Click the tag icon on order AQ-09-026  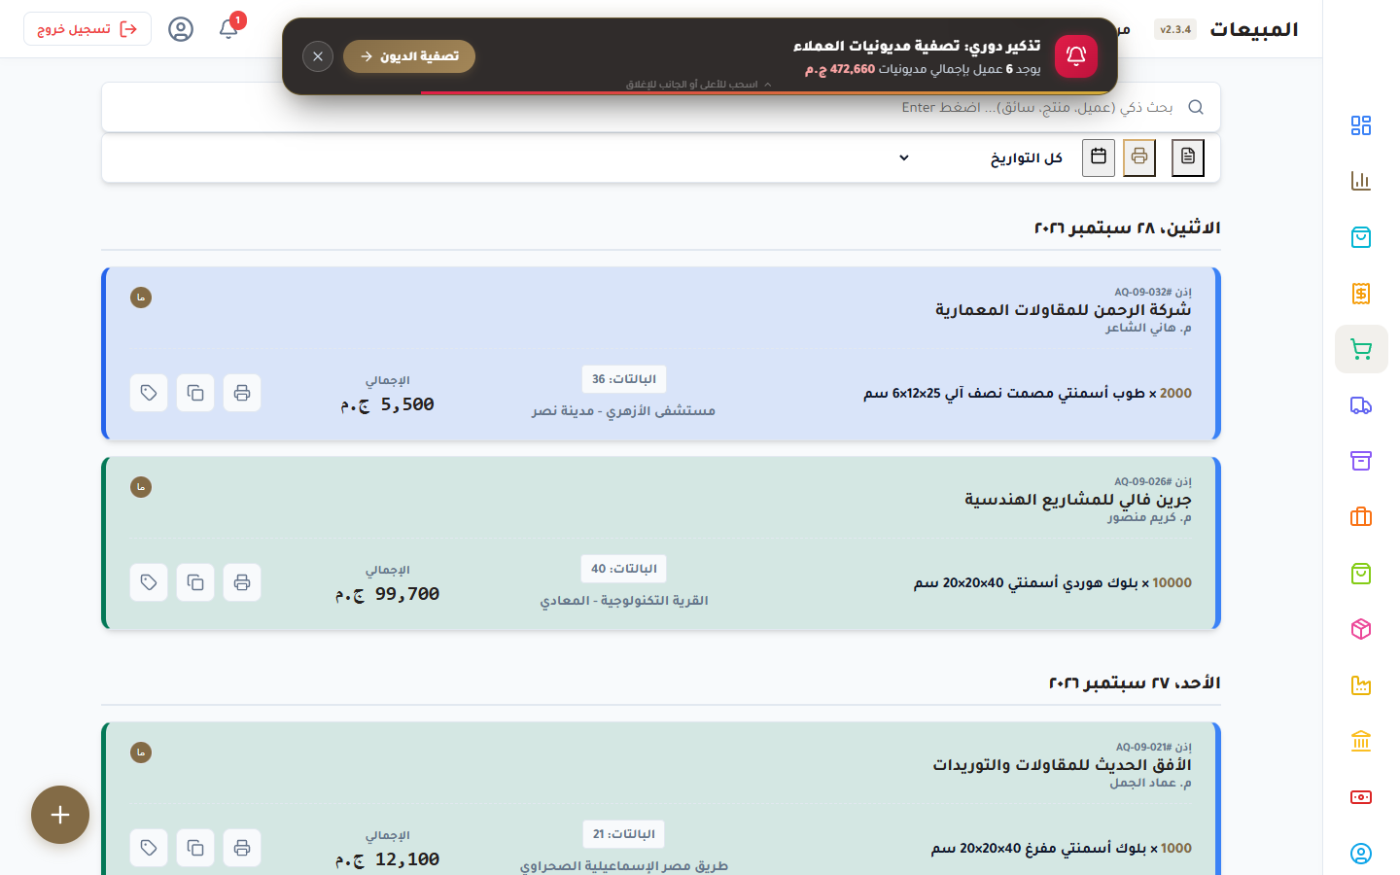(x=149, y=582)
